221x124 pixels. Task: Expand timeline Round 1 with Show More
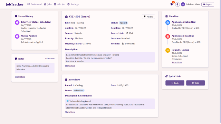(177, 62)
